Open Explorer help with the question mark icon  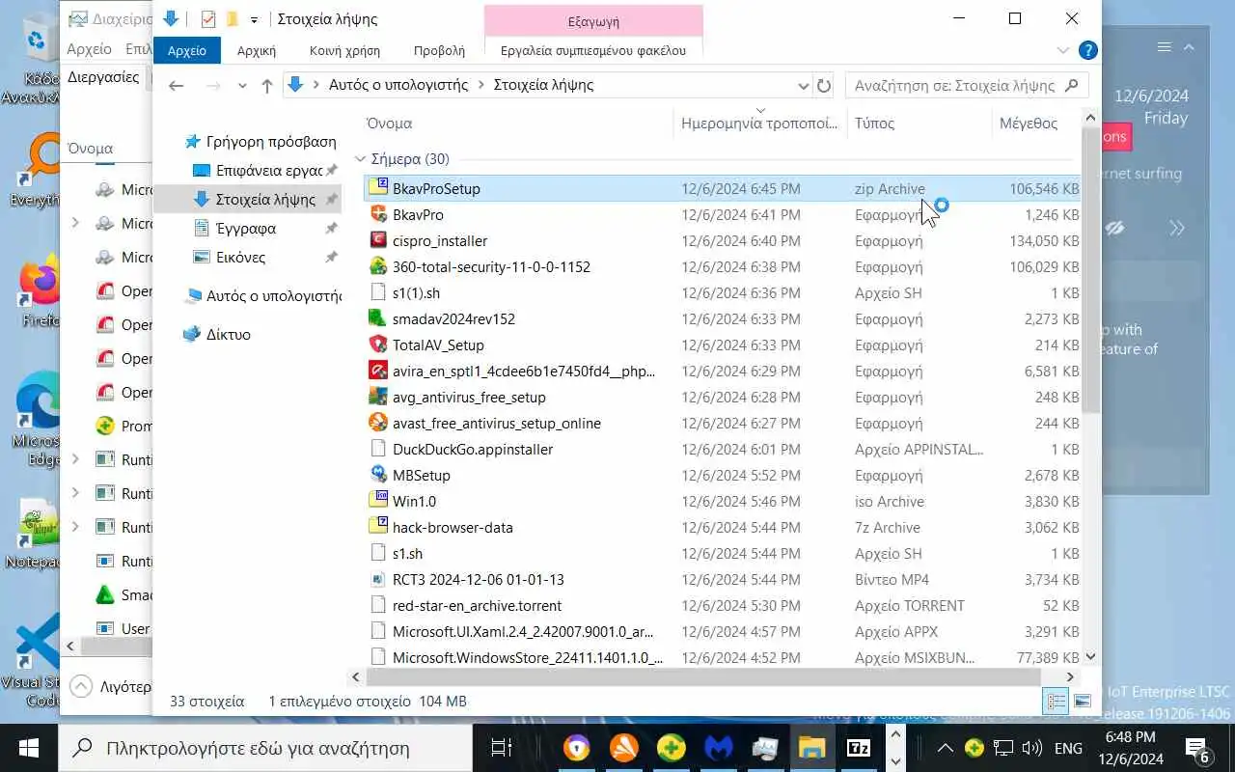(1087, 50)
